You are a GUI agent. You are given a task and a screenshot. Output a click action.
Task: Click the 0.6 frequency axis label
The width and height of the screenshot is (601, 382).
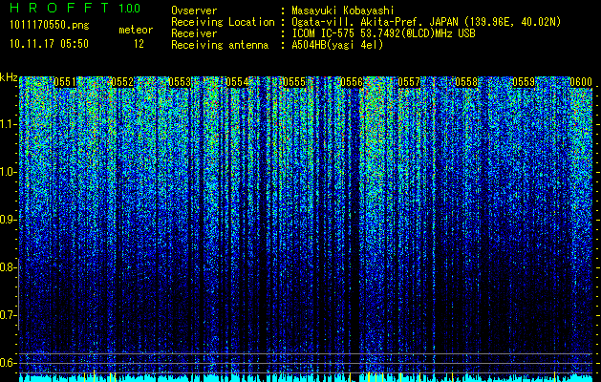coord(8,363)
